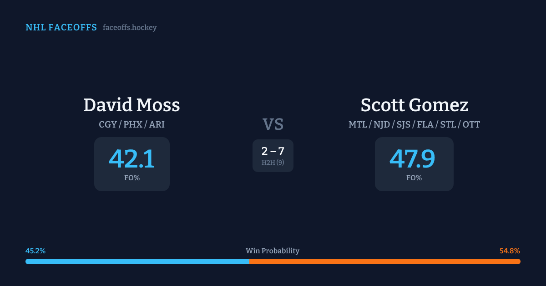Click the 47.9 faceoff percentage value

pyautogui.click(x=412, y=159)
